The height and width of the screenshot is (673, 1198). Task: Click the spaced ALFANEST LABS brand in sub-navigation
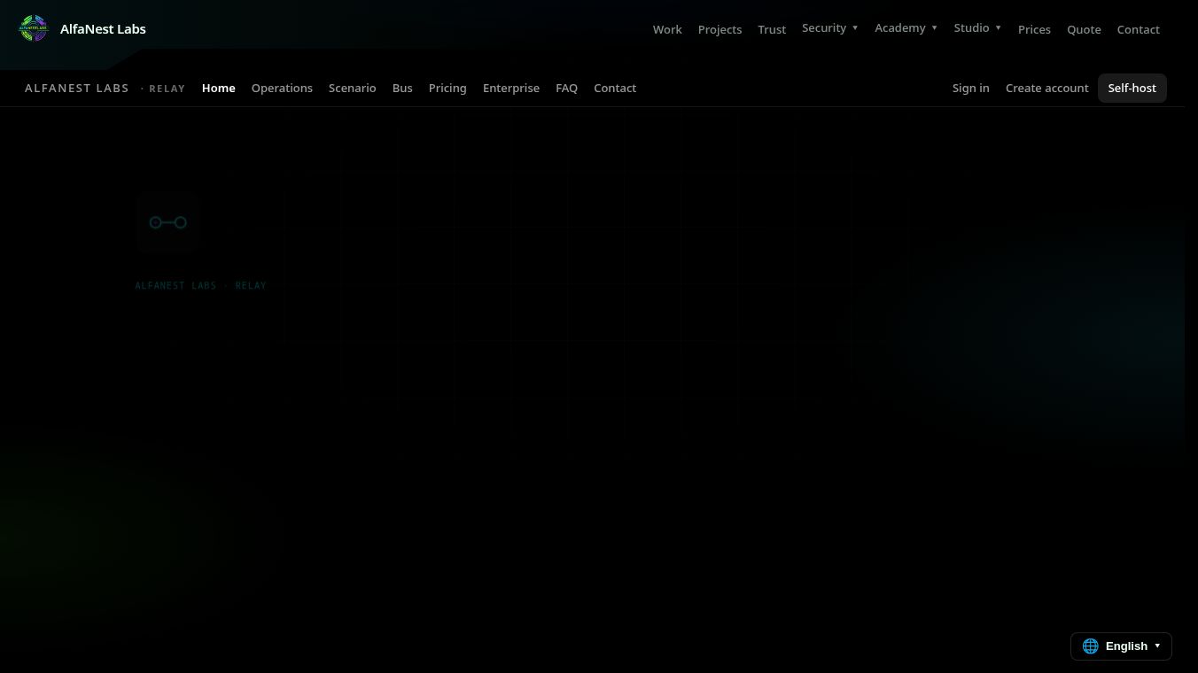77,89
